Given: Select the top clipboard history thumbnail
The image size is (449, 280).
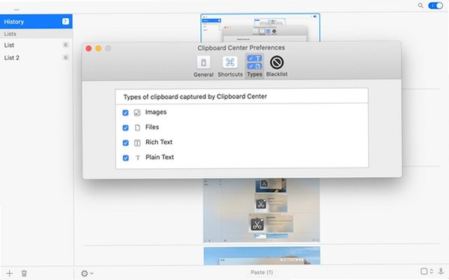Looking at the screenshot, I should (x=260, y=28).
